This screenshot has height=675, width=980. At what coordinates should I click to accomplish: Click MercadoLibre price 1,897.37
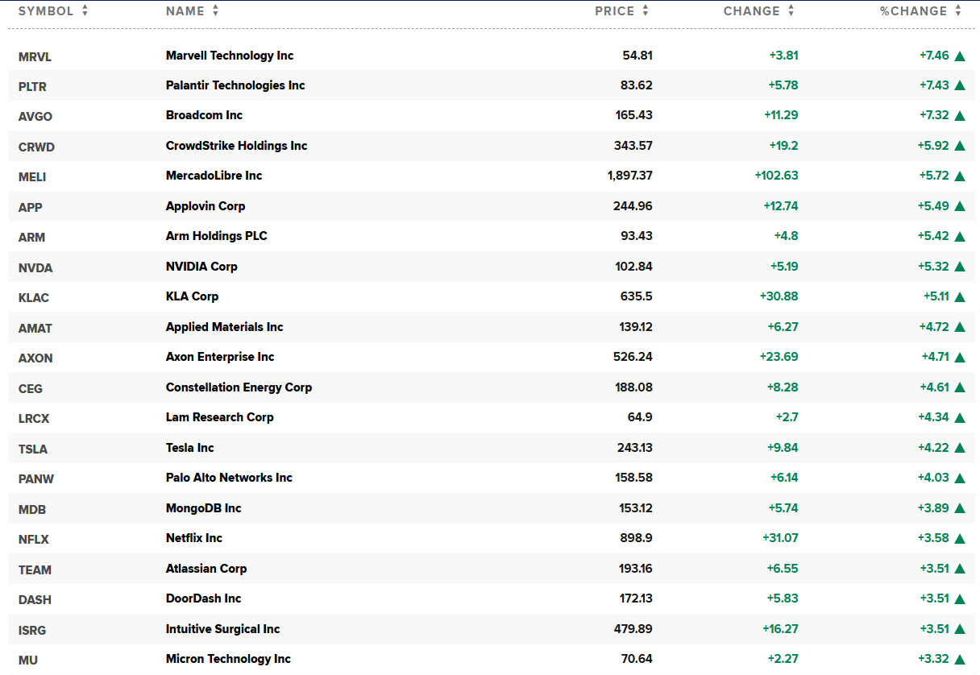[630, 176]
